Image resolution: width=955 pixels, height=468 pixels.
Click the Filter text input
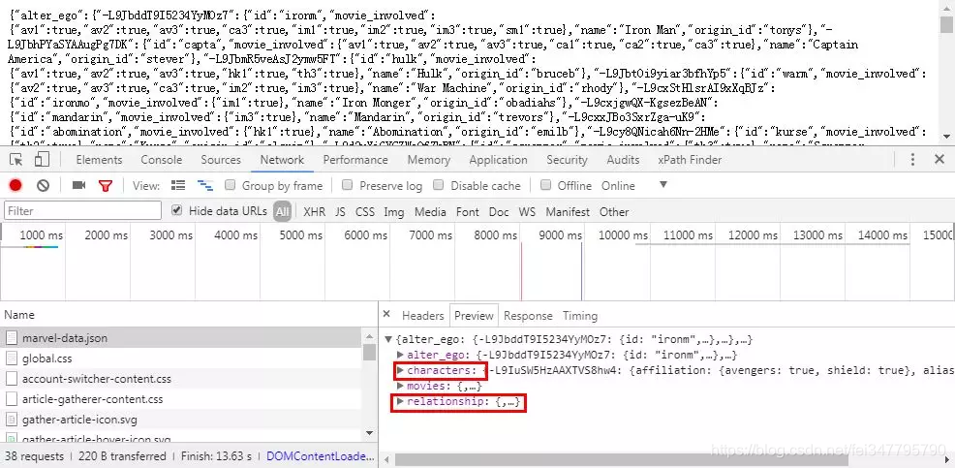pos(83,211)
